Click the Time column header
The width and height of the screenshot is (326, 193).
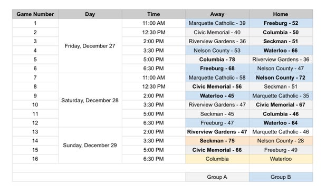[154, 14]
